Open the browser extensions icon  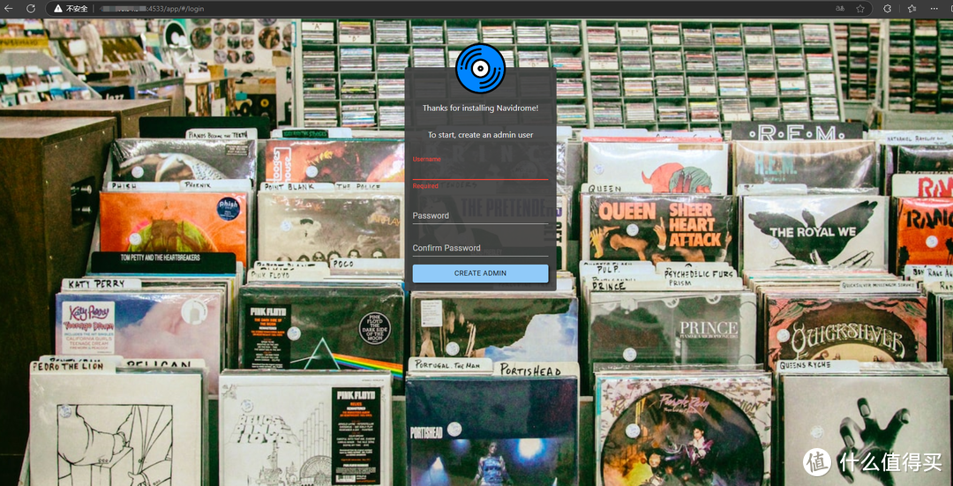[887, 9]
